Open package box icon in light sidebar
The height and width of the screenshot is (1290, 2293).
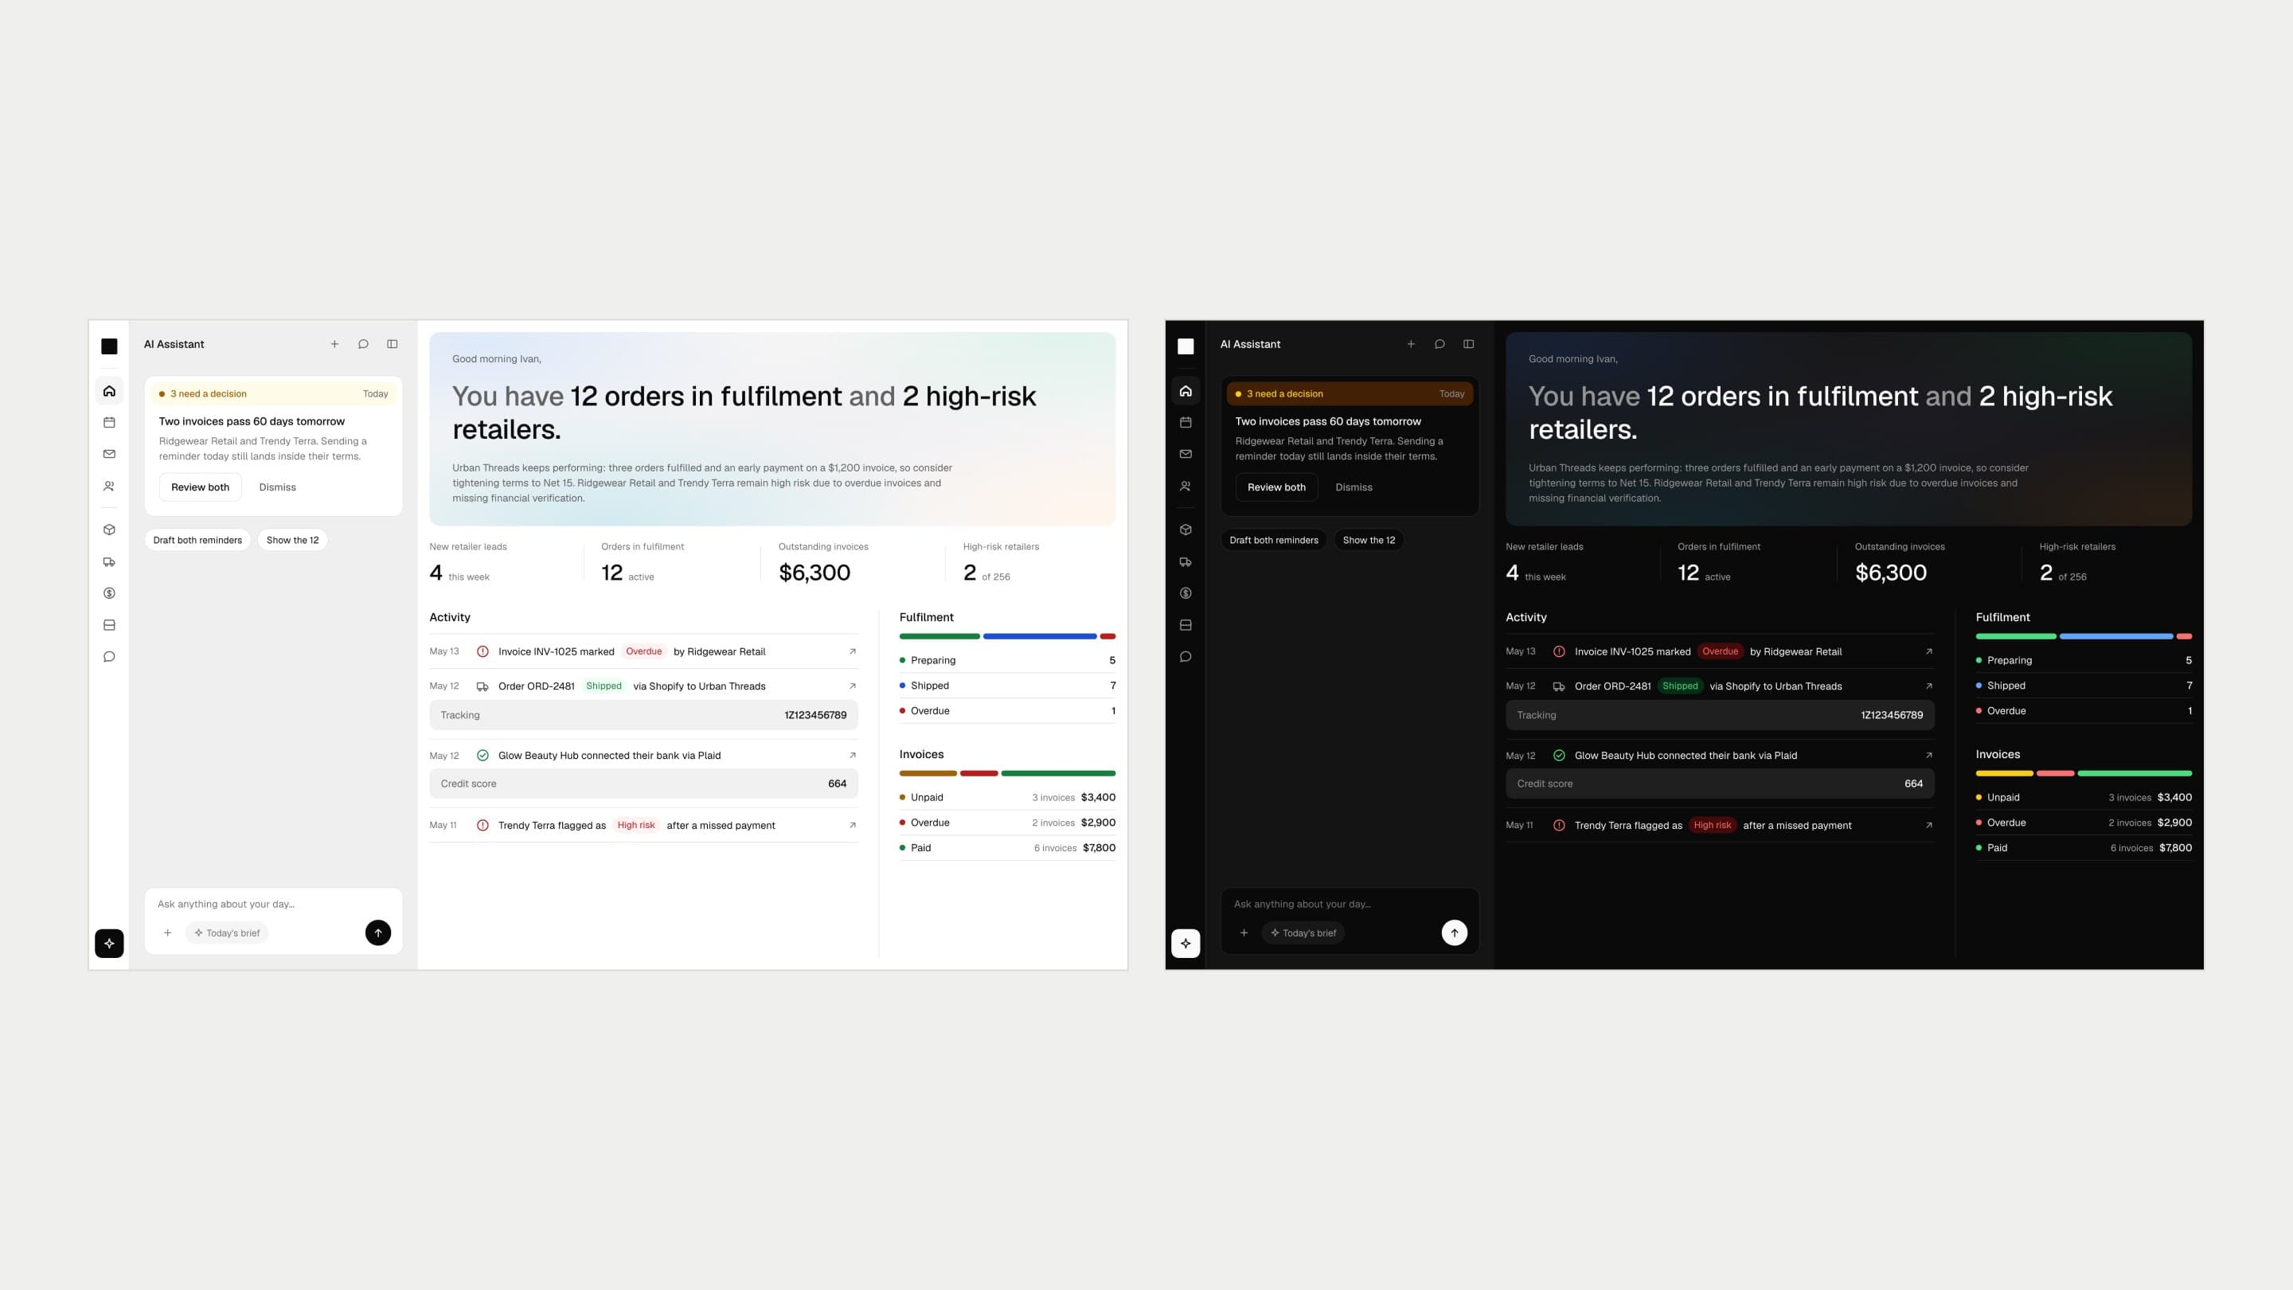pyautogui.click(x=110, y=530)
